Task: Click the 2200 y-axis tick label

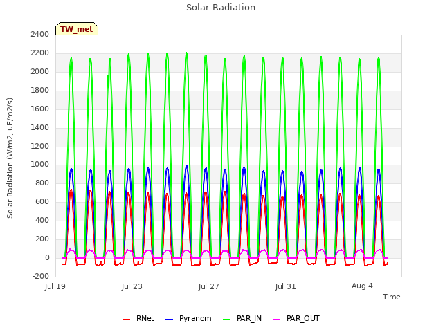Action: coord(40,53)
